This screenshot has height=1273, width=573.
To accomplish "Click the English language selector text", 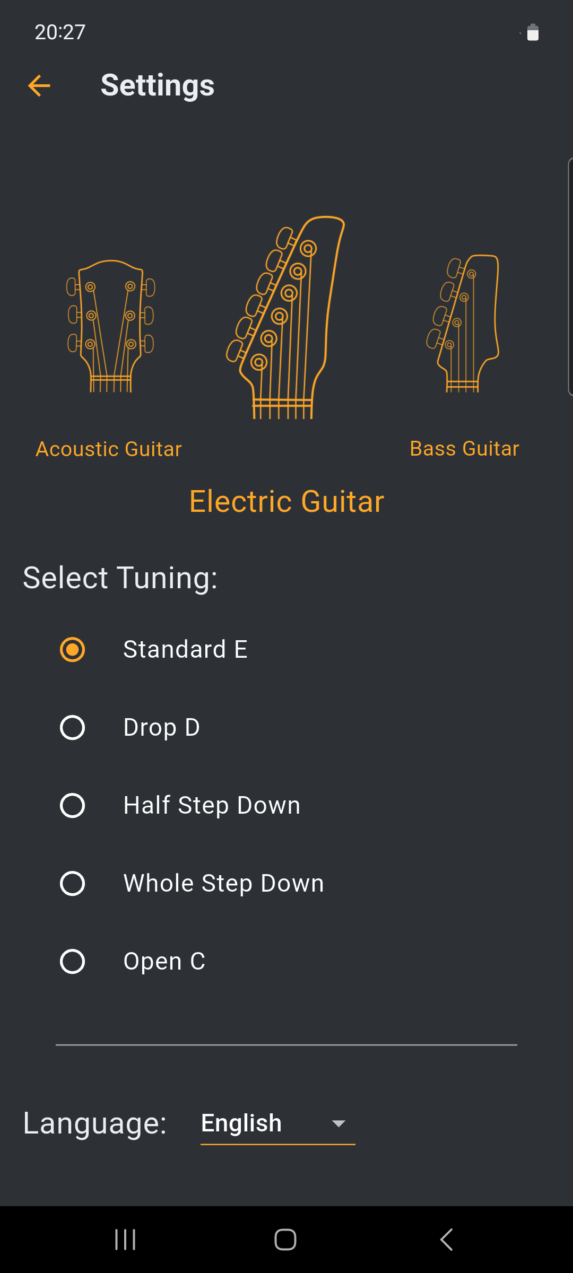I will [241, 1123].
